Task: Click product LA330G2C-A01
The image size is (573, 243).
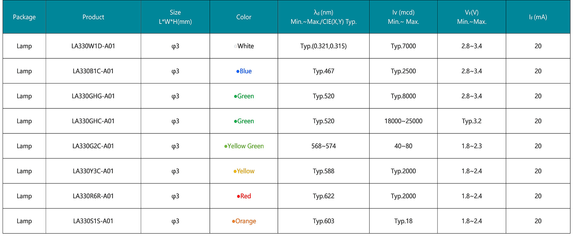Action: [x=93, y=146]
